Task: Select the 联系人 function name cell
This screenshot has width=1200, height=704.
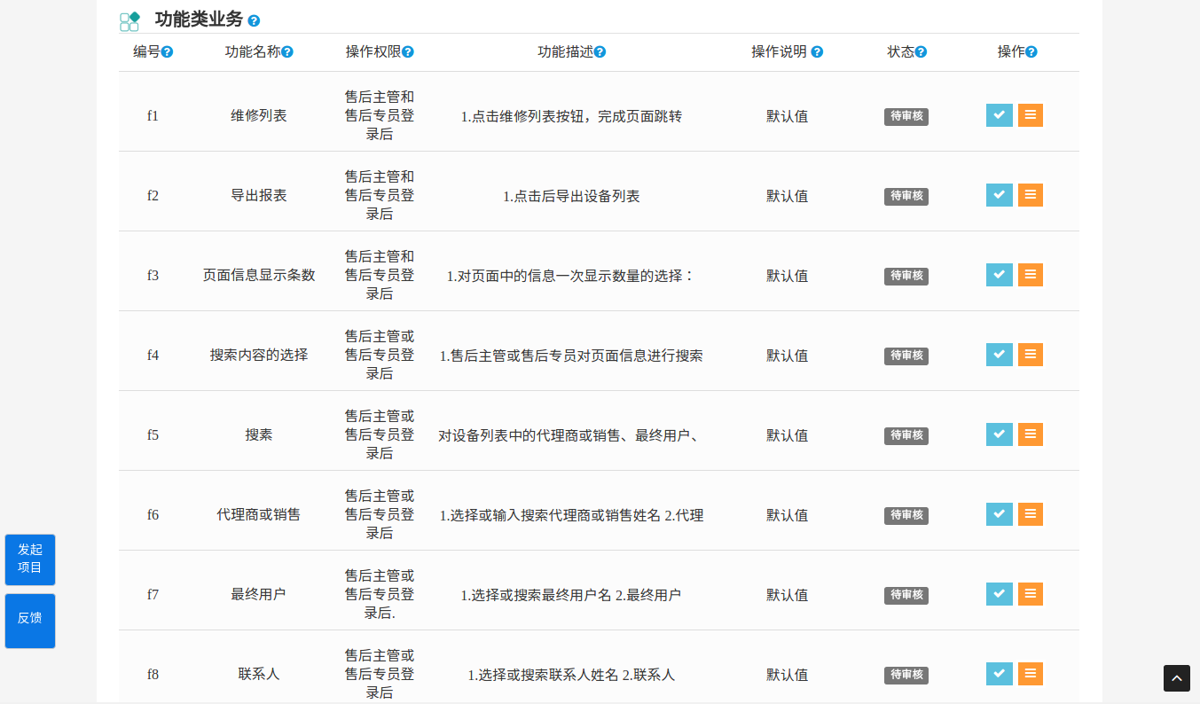Action: coord(259,674)
